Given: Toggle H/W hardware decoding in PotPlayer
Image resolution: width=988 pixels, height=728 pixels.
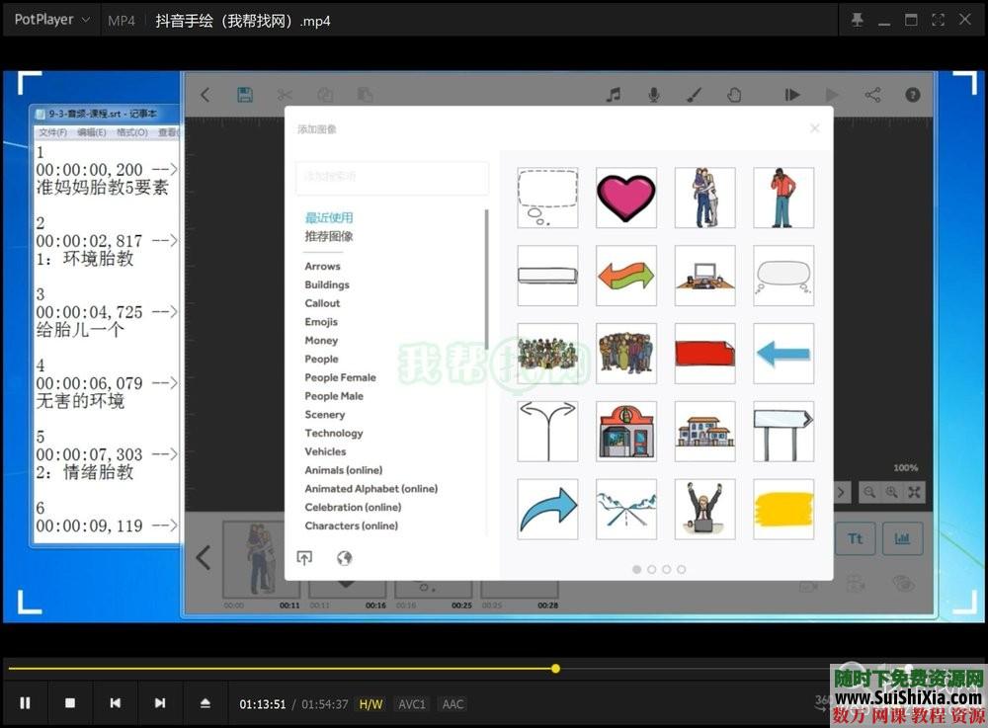Looking at the screenshot, I should (370, 704).
